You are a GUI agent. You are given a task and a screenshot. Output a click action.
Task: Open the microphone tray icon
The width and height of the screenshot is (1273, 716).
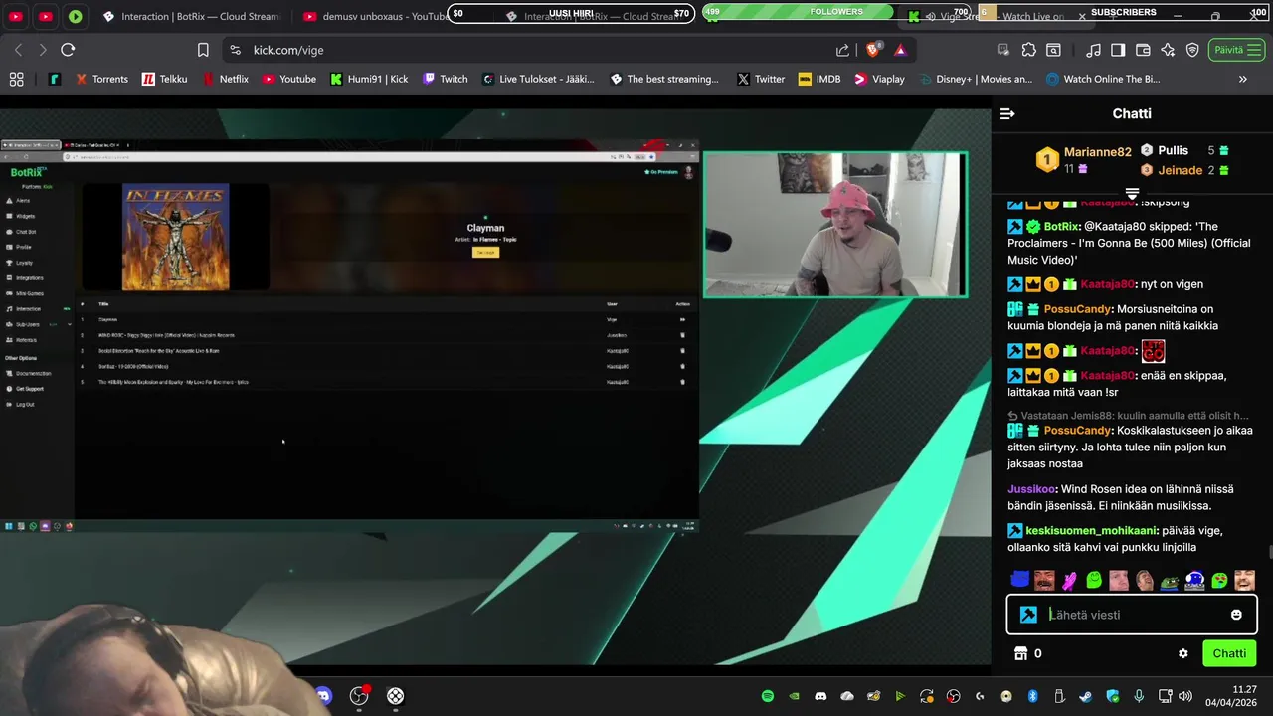tap(1139, 696)
